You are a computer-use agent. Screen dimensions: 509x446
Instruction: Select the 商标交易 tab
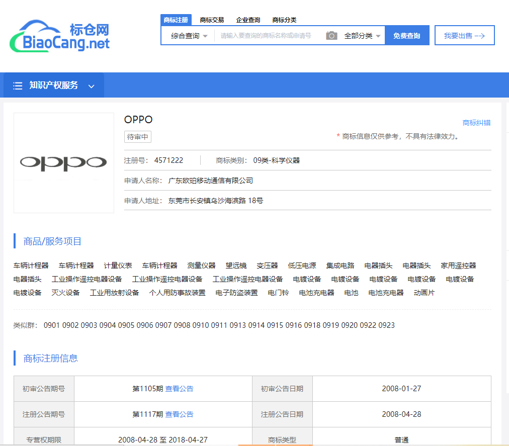click(212, 20)
